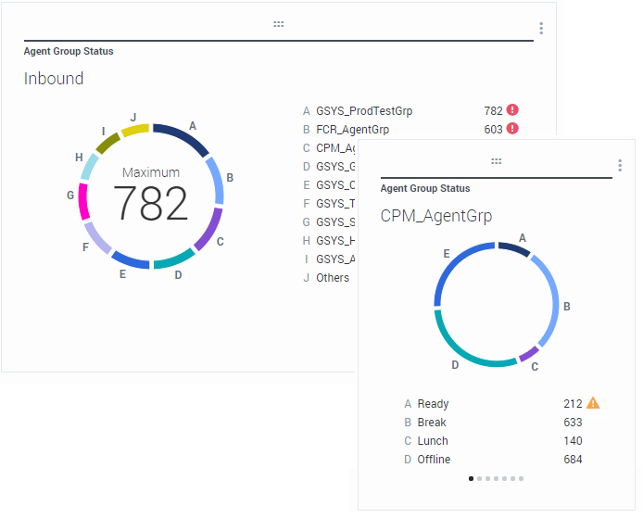Select the Offline status row
The height and width of the screenshot is (518, 643).
coord(493,460)
